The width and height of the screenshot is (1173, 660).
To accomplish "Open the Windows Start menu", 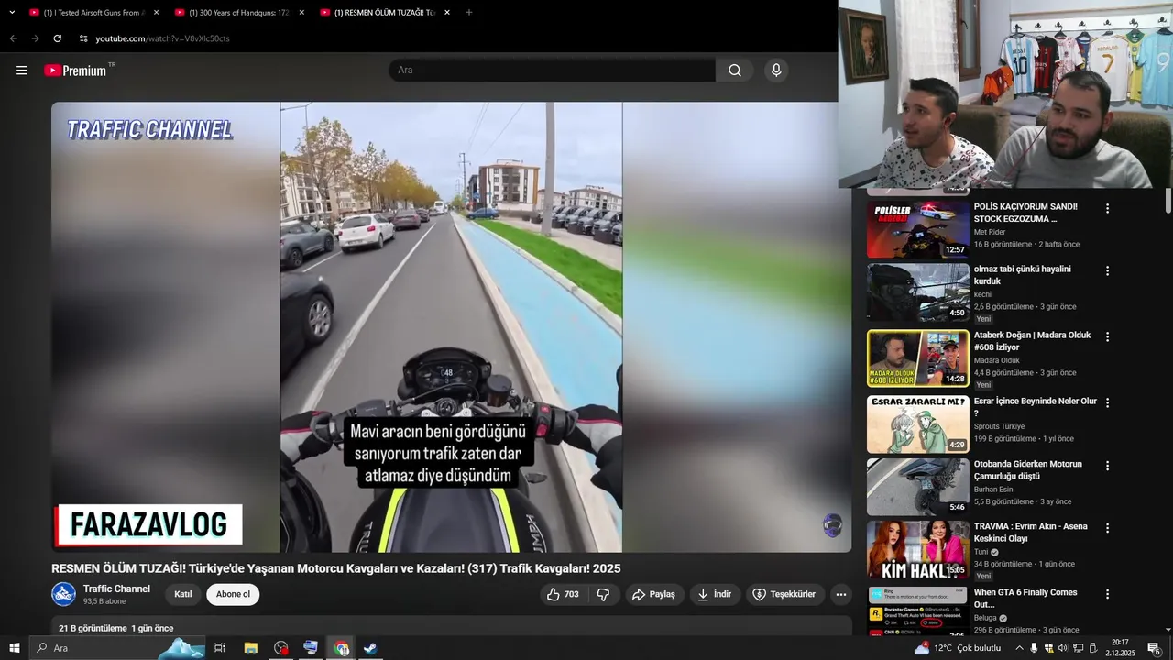I will [x=14, y=648].
